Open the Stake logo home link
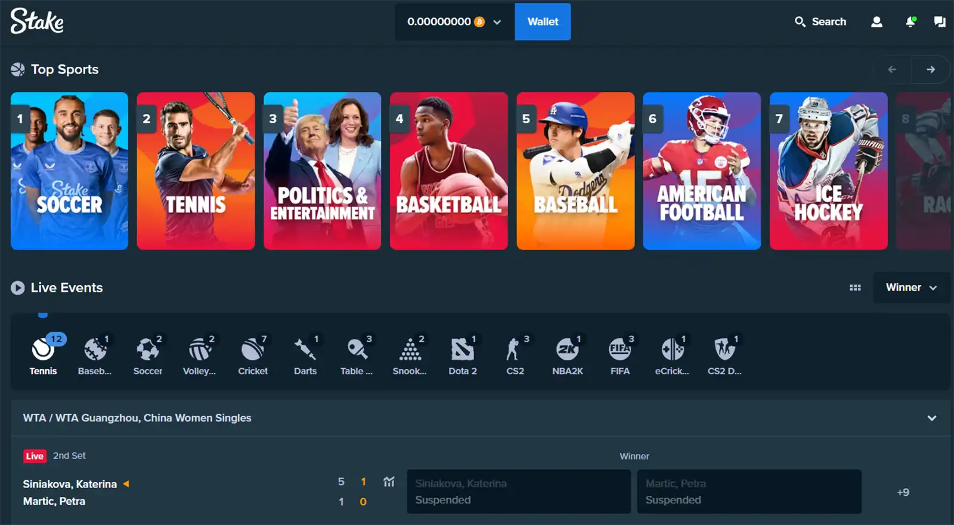This screenshot has height=525, width=954. point(37,21)
